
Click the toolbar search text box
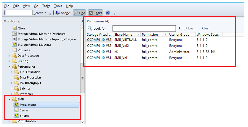click(19, 13)
